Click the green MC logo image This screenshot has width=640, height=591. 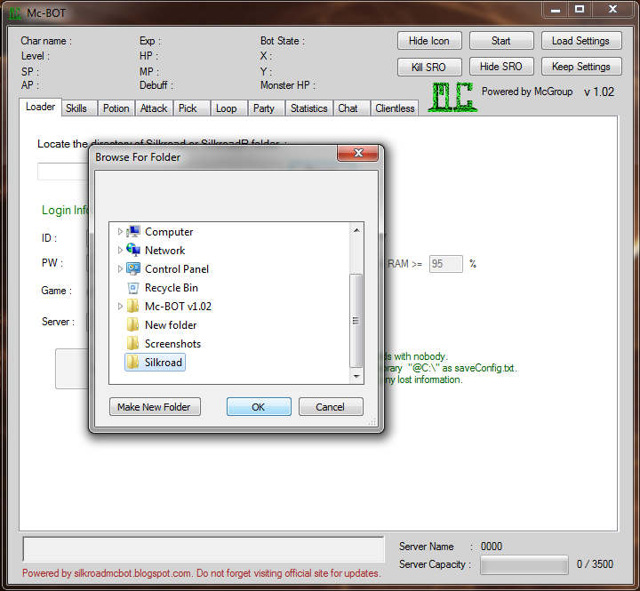[453, 97]
